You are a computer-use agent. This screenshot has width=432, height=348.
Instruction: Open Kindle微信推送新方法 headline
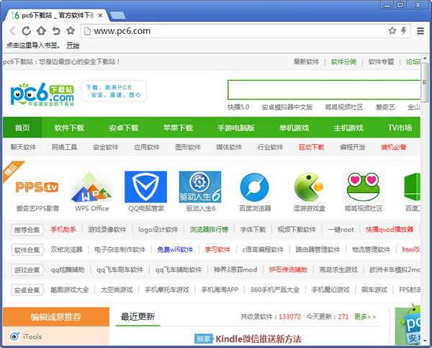click(x=258, y=339)
